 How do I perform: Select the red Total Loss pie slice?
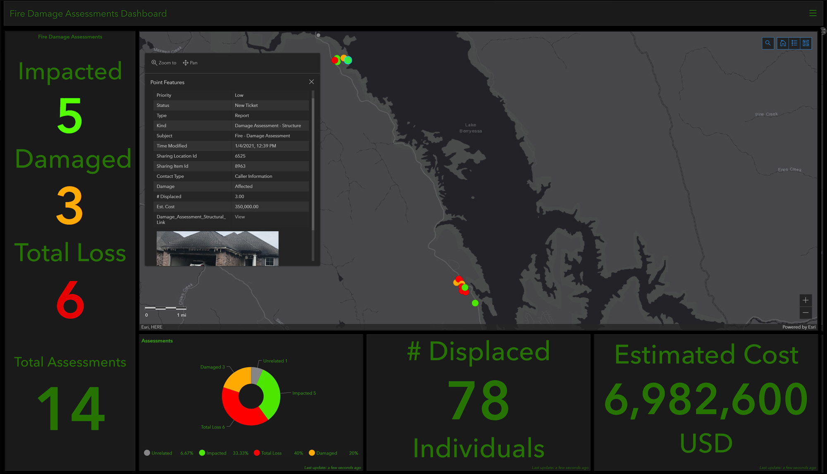coord(240,414)
